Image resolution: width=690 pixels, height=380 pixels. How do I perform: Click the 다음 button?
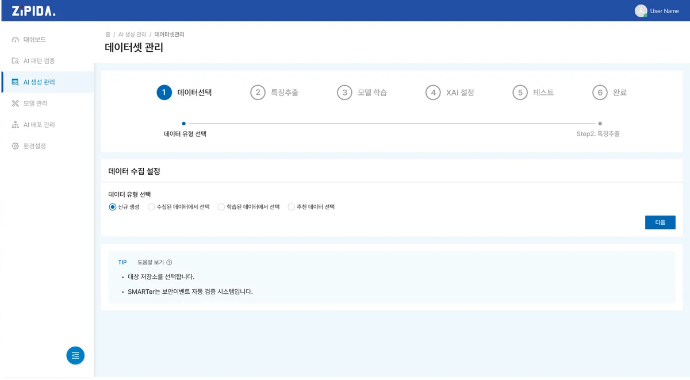660,222
